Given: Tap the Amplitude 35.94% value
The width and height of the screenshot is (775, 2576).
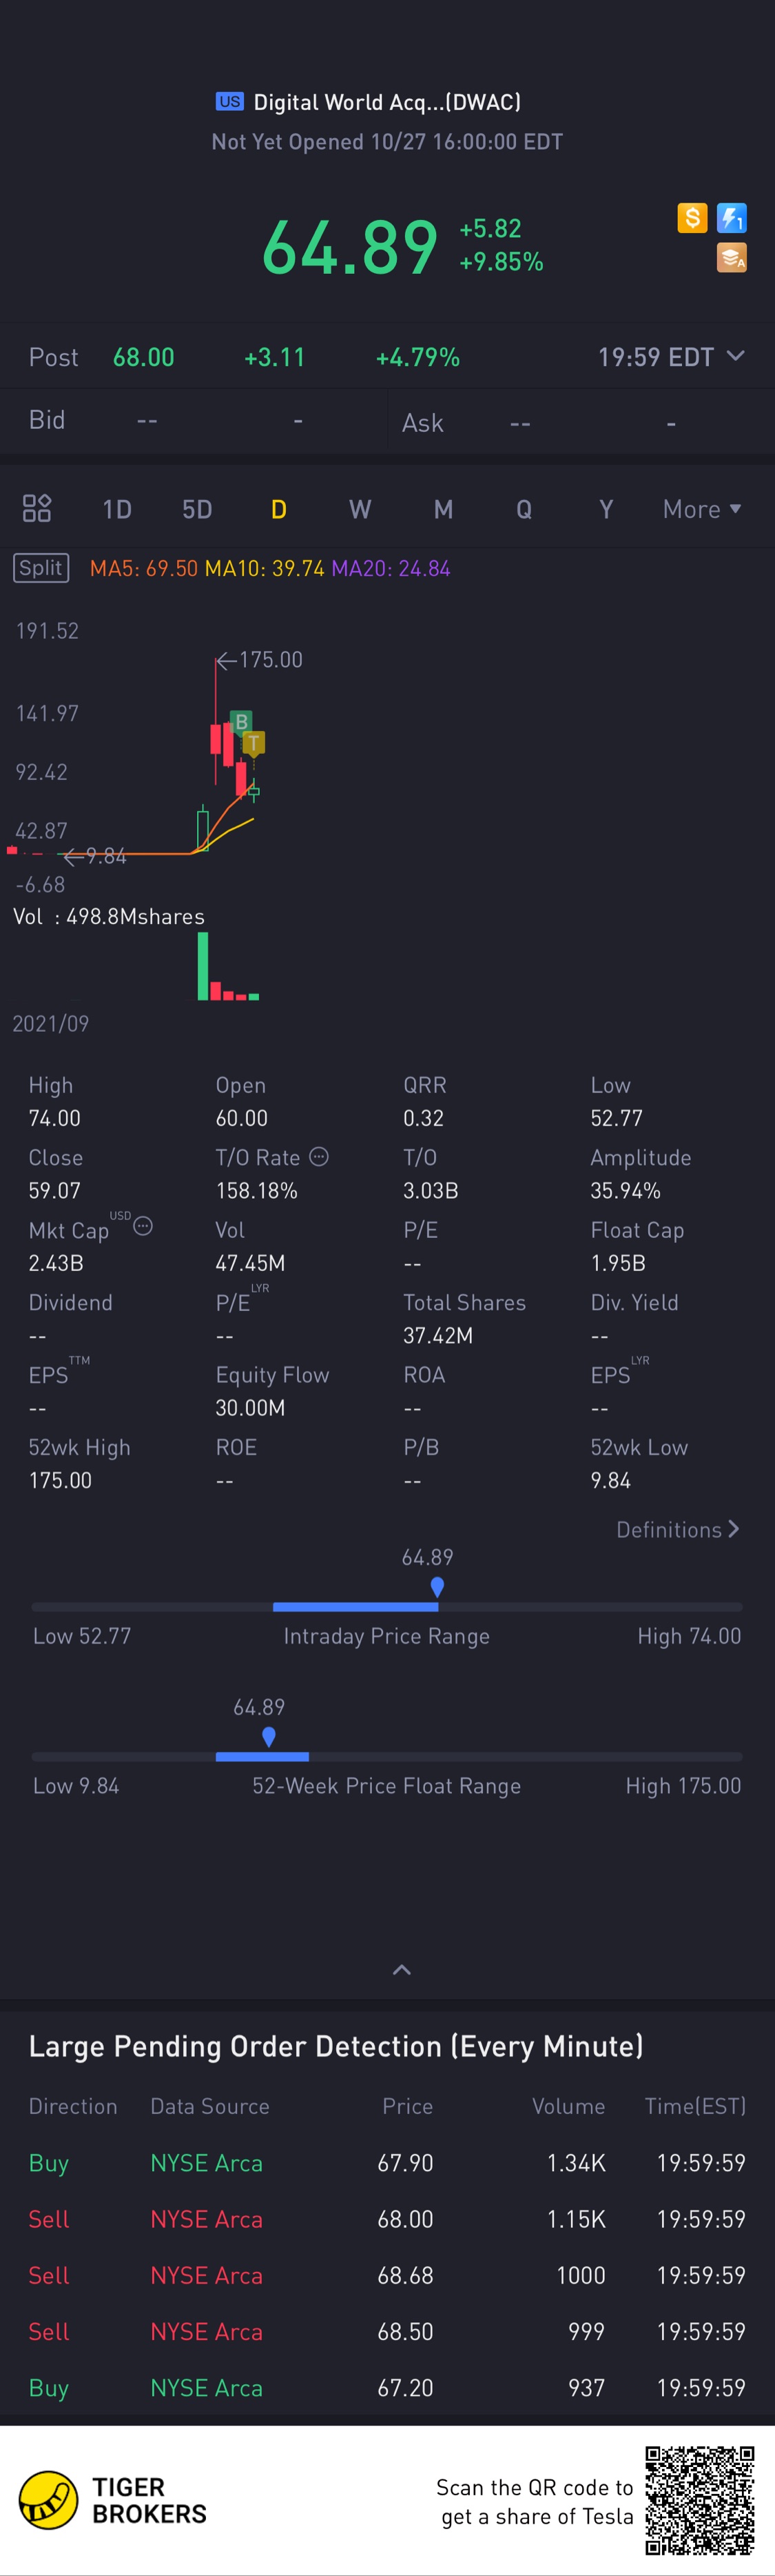Looking at the screenshot, I should pyautogui.click(x=626, y=1190).
